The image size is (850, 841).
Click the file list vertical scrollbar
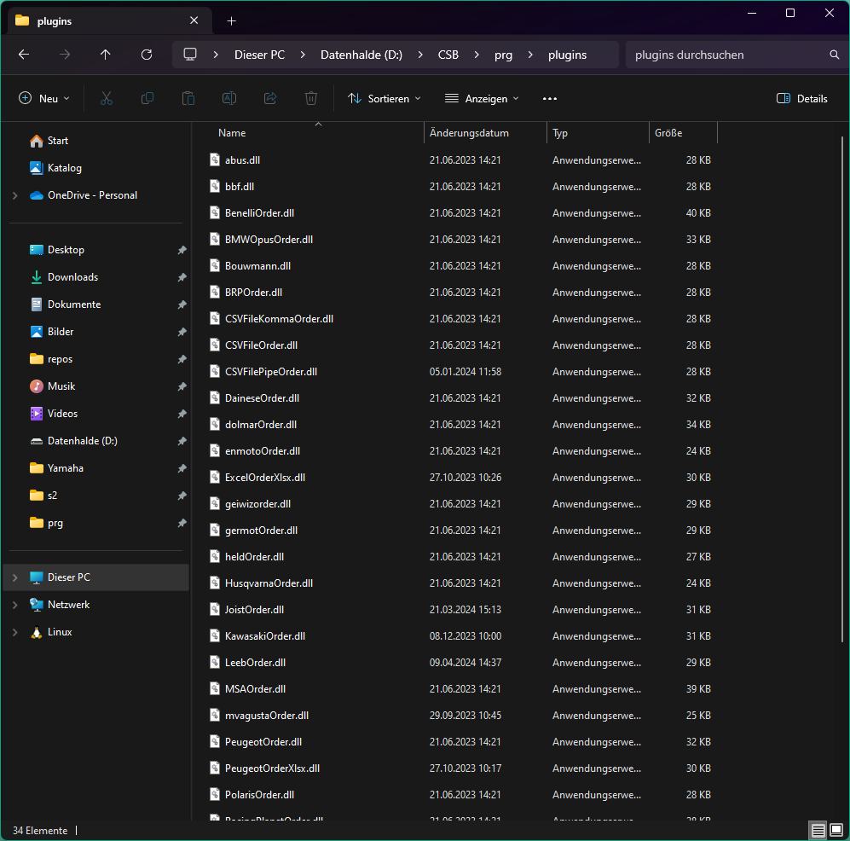[841, 389]
